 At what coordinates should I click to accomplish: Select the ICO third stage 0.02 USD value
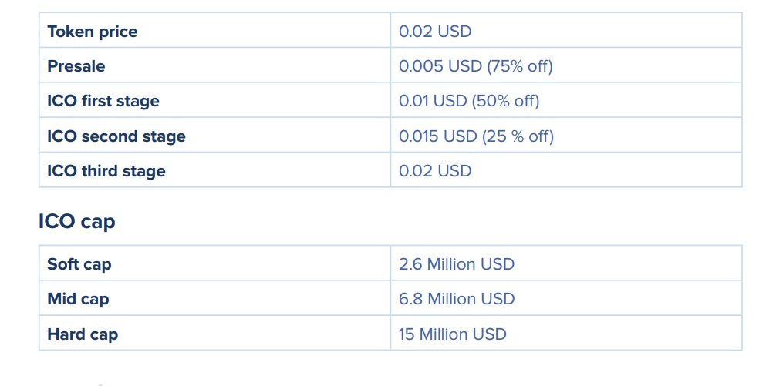click(435, 171)
